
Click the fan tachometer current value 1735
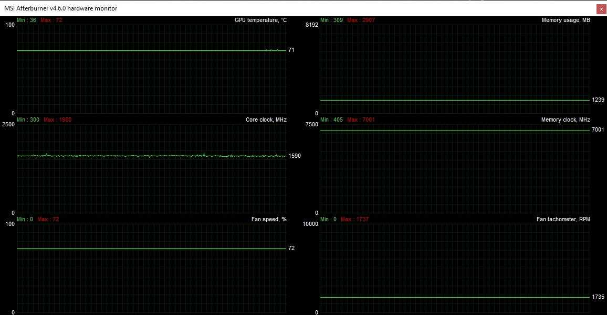(598, 297)
